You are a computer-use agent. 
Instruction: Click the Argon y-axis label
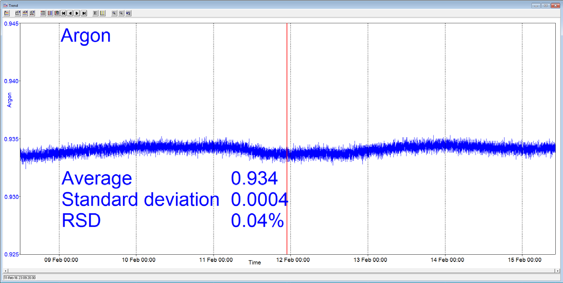click(9, 100)
